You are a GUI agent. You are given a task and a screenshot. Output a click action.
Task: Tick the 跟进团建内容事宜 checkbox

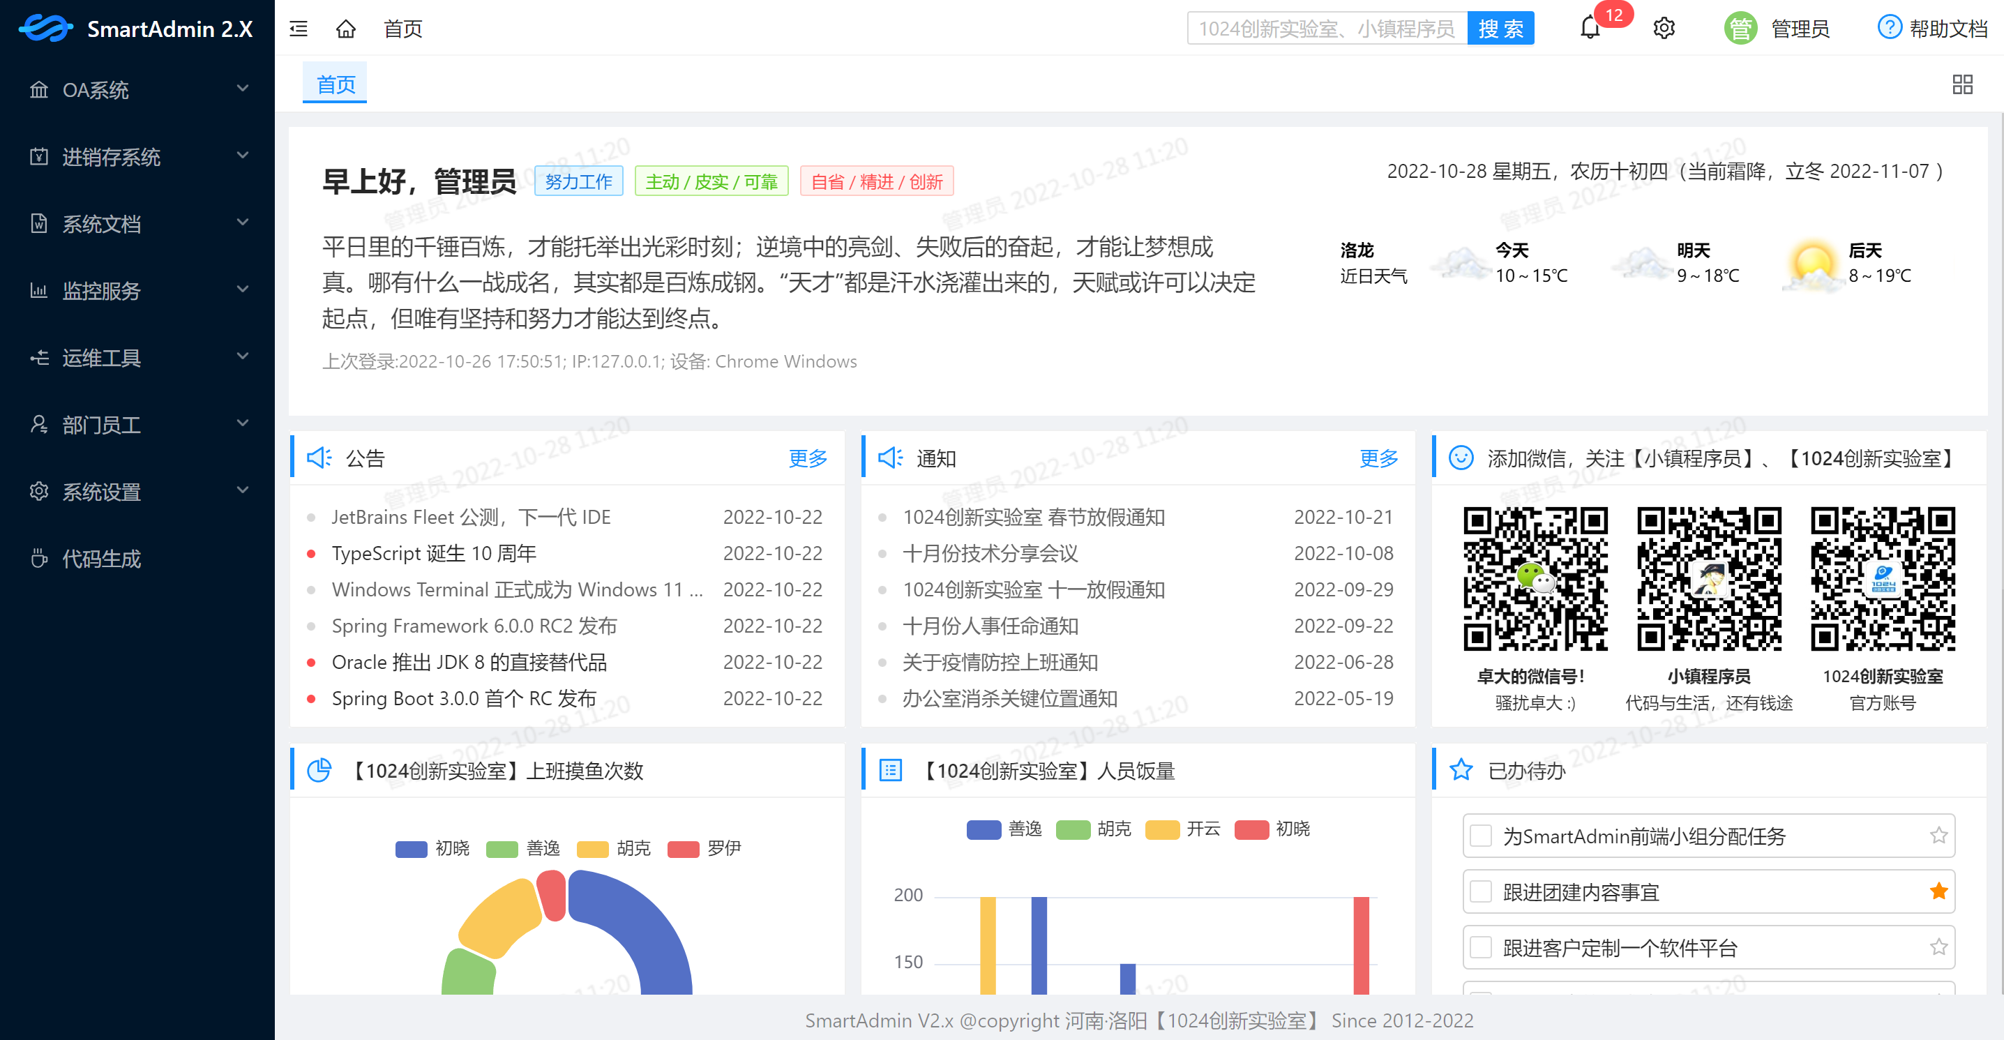[1482, 892]
